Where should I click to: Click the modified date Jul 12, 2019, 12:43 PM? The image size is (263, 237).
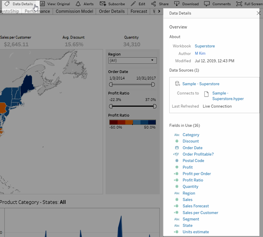pos(214,61)
